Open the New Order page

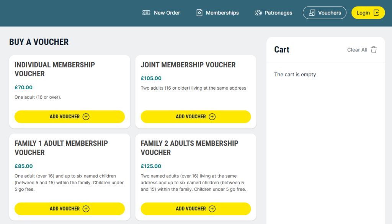click(x=167, y=13)
